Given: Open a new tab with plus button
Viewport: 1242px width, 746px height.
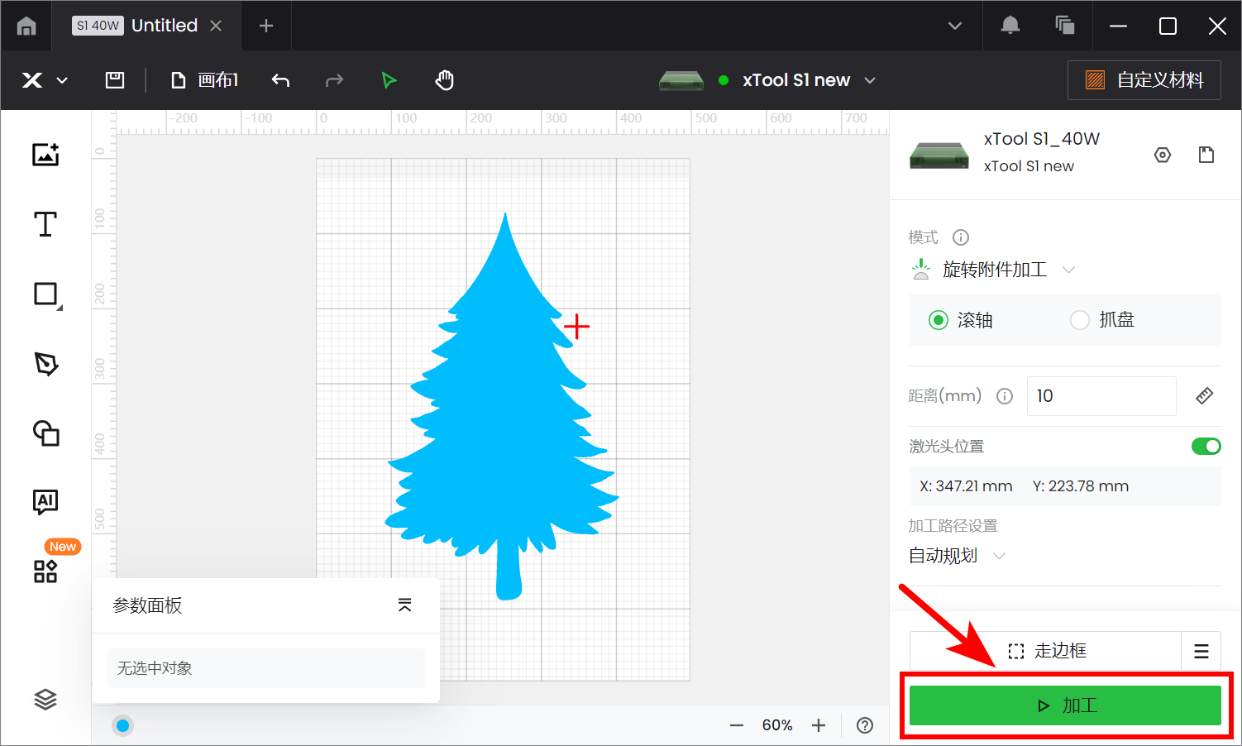Looking at the screenshot, I should (x=266, y=26).
